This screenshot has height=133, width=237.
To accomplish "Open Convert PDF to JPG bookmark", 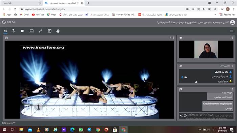I will pos(124,15).
